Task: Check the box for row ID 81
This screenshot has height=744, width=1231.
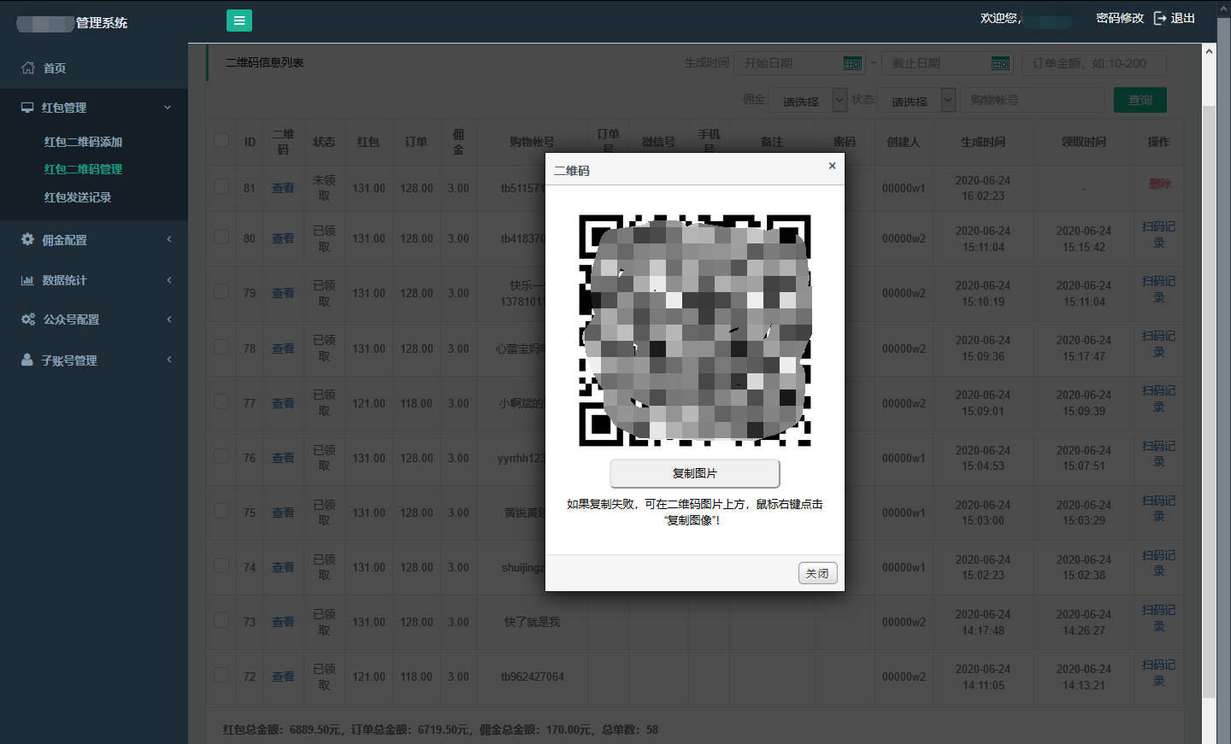Action: [x=221, y=186]
